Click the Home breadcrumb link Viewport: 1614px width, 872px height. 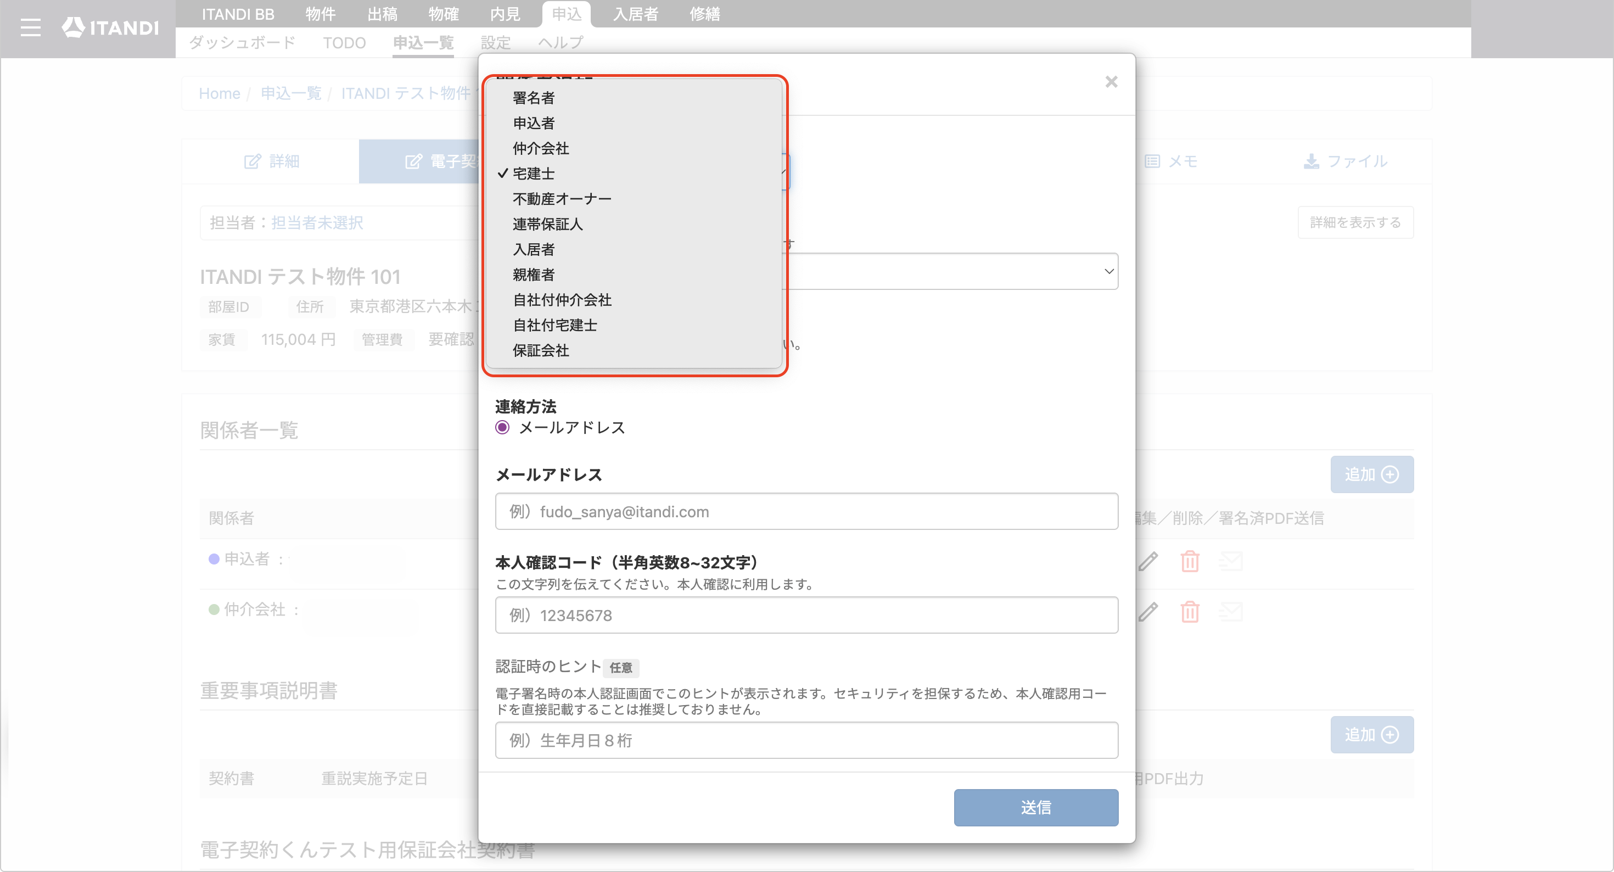[x=219, y=93]
